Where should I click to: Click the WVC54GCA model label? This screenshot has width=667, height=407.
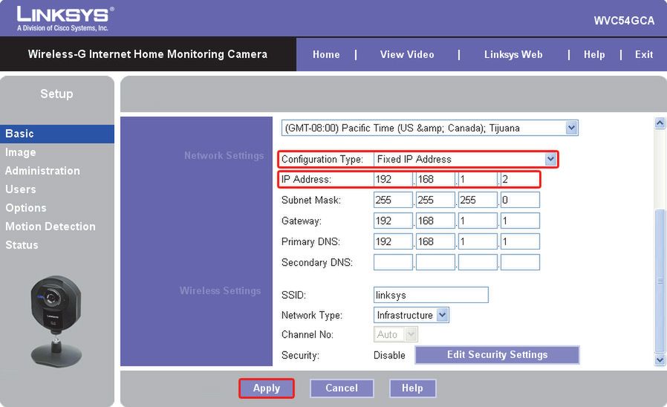(624, 21)
